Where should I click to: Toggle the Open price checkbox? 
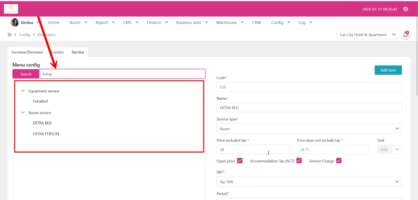(240, 161)
